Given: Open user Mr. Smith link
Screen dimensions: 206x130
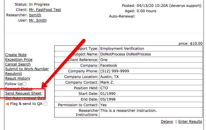Looking at the screenshot, I should tap(38, 20).
